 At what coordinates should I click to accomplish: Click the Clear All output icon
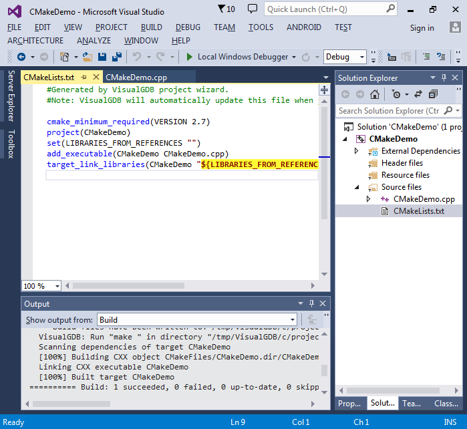312,319
